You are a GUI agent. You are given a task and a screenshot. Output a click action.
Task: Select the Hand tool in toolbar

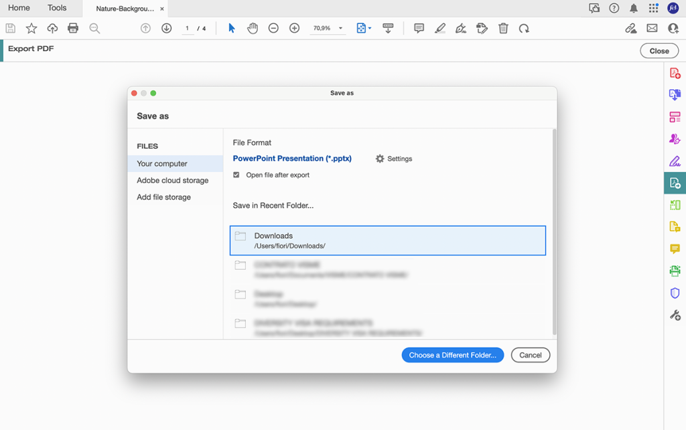point(252,28)
